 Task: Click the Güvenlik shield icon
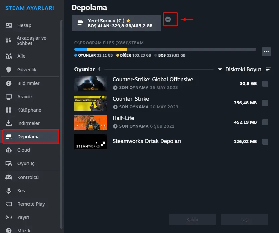(9, 70)
